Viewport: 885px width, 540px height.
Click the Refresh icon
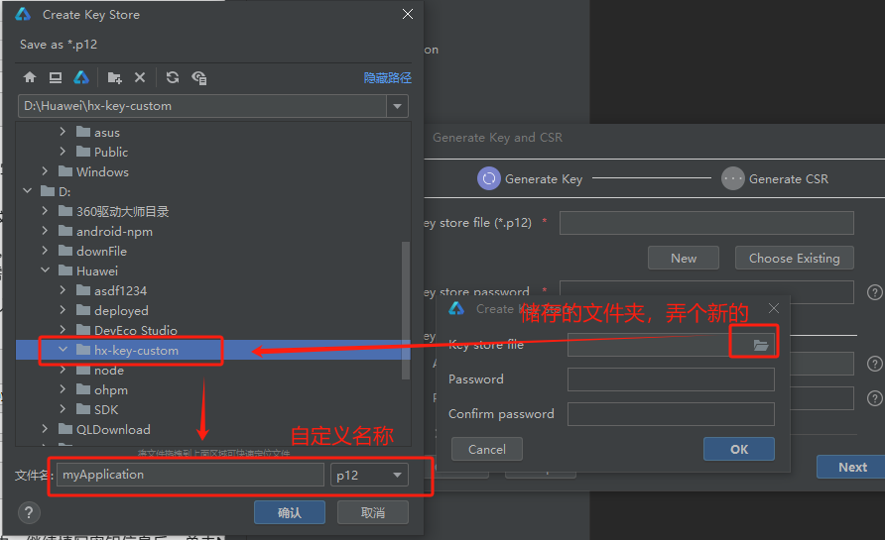(173, 77)
